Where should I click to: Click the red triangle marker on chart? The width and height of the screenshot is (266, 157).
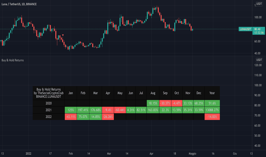coord(63,35)
